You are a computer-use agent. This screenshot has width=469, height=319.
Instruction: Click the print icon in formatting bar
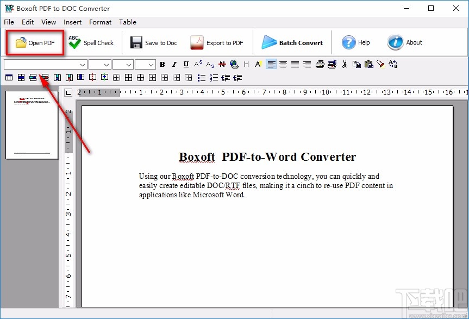[320, 64]
